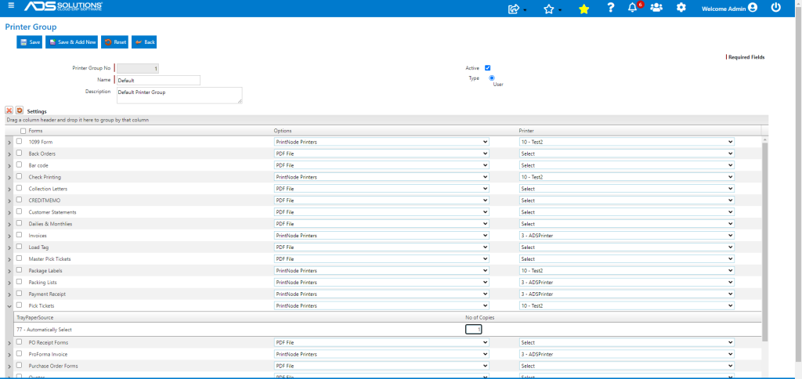Collapse the Pick Tickets row
802x379 pixels.
pyautogui.click(x=9, y=306)
